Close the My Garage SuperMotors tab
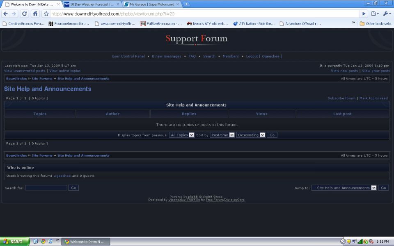The height and width of the screenshot is (246, 394). 178,4
